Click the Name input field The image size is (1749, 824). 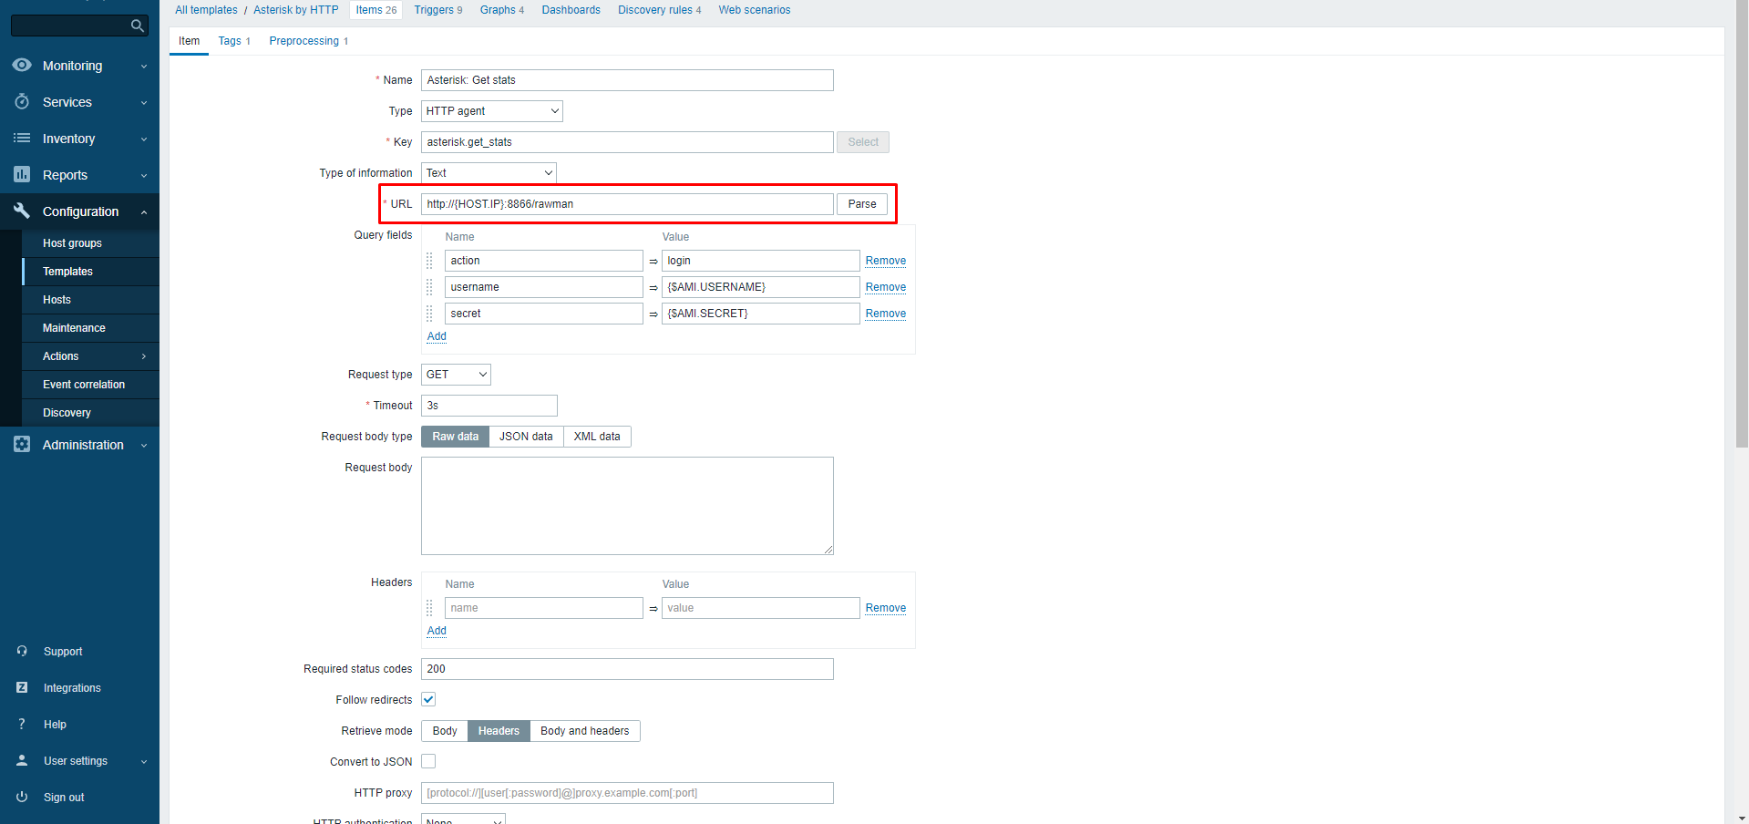627,80
